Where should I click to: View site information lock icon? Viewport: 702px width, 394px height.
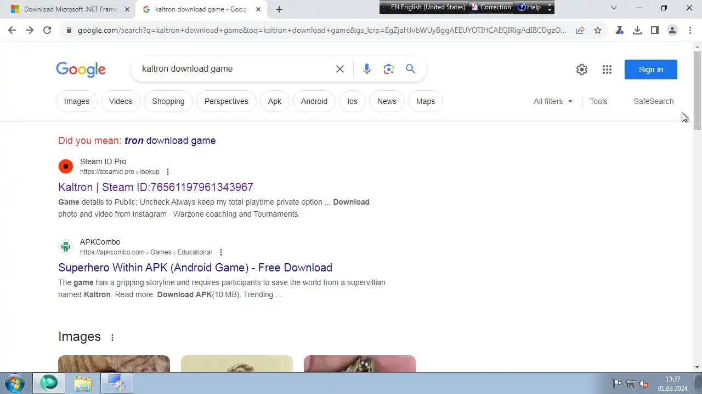point(69,30)
